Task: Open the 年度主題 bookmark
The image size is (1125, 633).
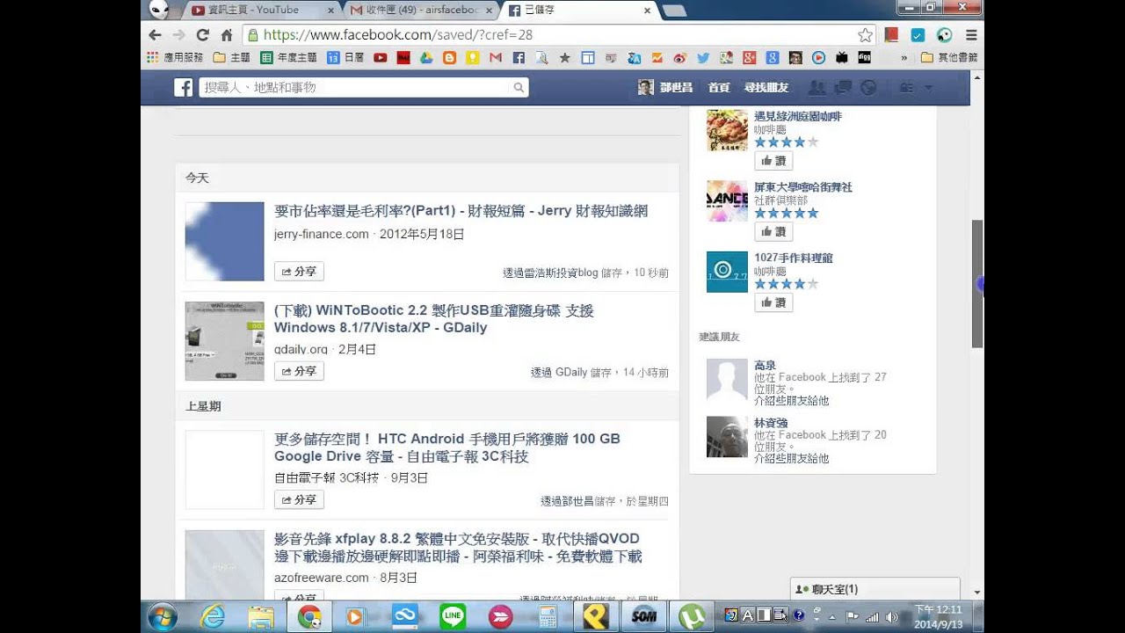Action: coord(289,58)
